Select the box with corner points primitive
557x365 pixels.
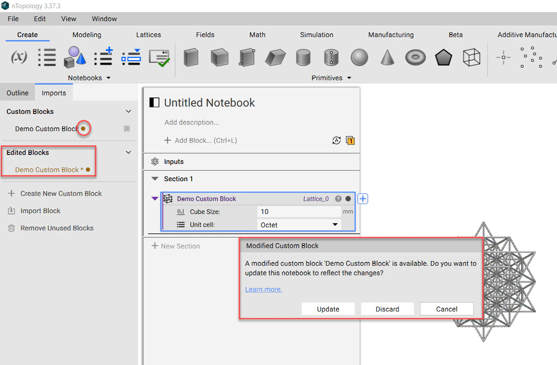point(247,57)
